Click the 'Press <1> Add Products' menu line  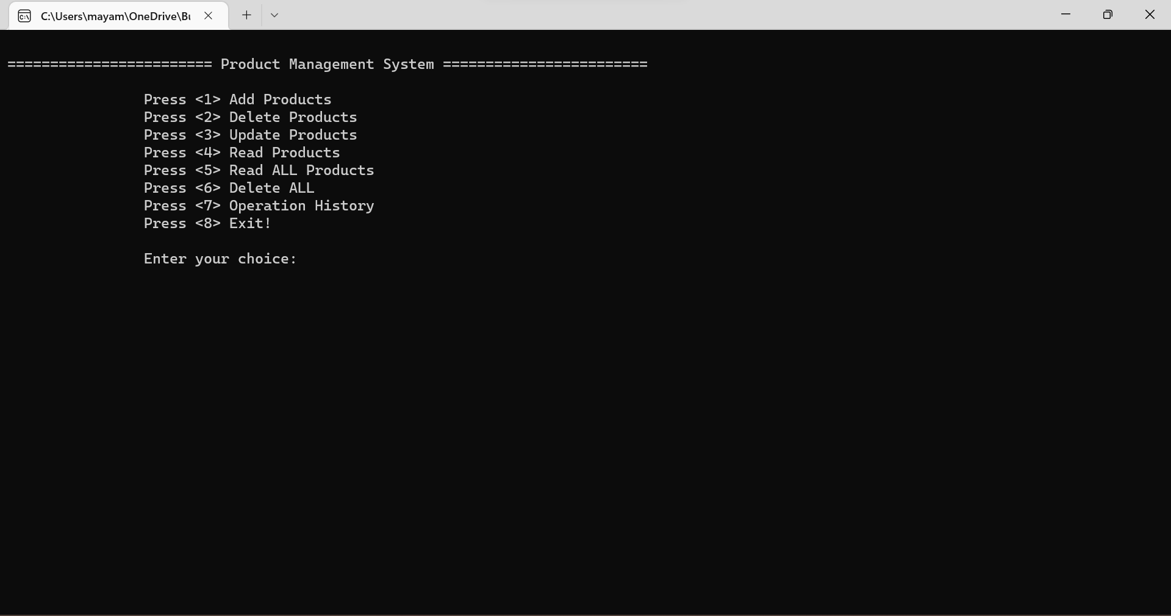click(237, 100)
